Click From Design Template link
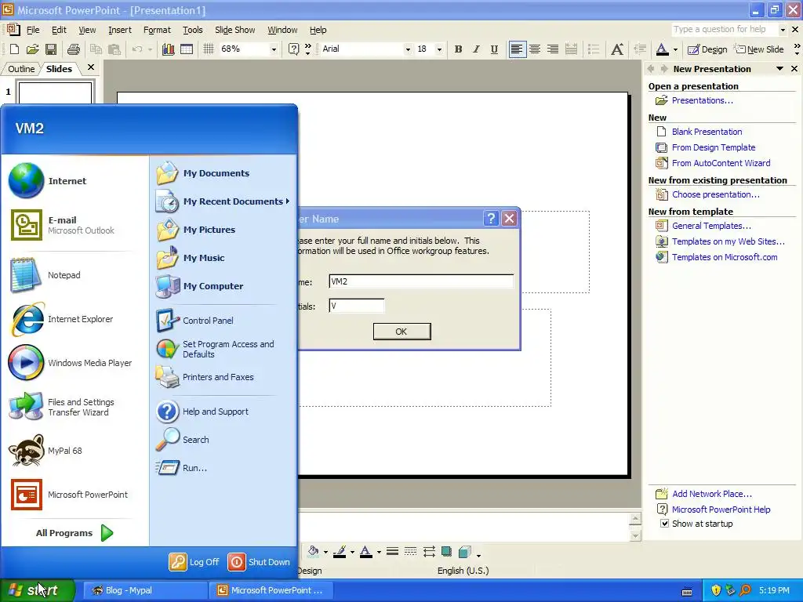This screenshot has height=602, width=803. (714, 147)
